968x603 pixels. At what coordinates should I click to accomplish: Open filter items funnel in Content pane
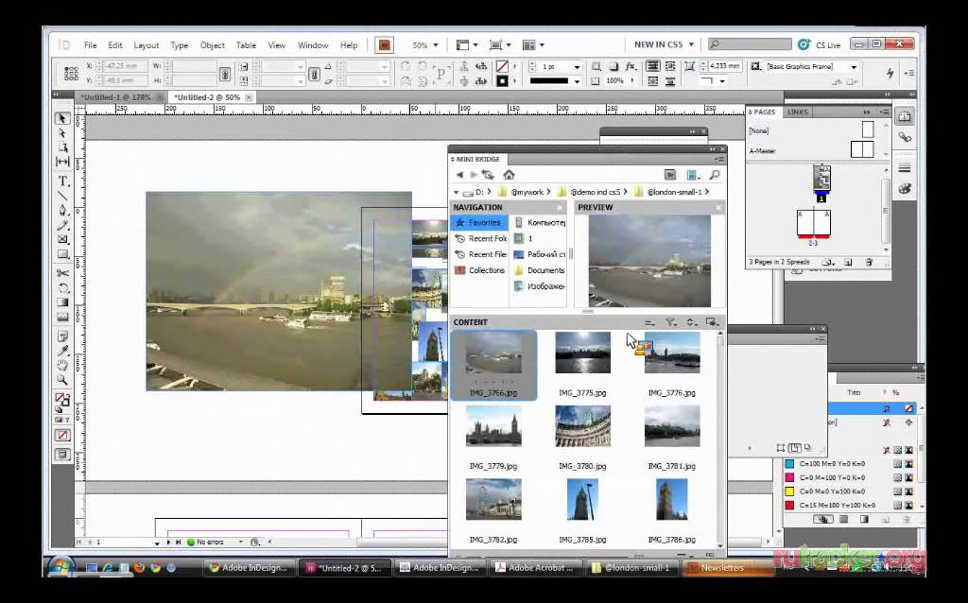[x=671, y=322]
